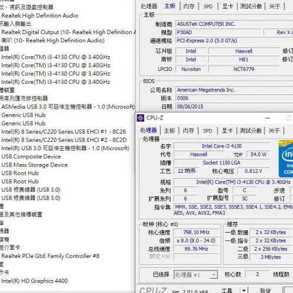This screenshot has width=293, height=293.
Task: Click core speed value 798.10 MHz
Action: pos(196,232)
